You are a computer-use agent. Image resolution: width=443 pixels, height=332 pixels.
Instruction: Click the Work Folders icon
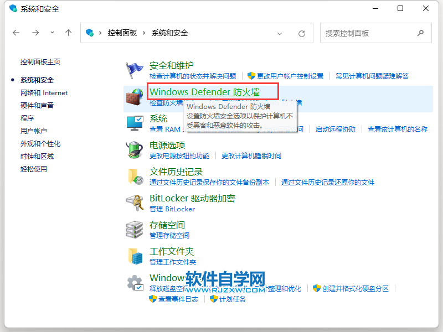[135, 256]
